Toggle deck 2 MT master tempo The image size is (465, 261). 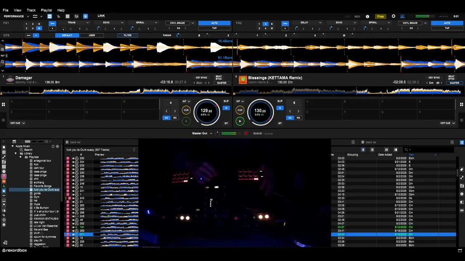click(x=280, y=123)
